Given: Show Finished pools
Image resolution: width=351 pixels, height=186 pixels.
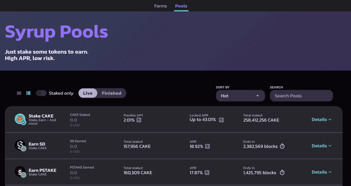Looking at the screenshot, I should [x=111, y=93].
